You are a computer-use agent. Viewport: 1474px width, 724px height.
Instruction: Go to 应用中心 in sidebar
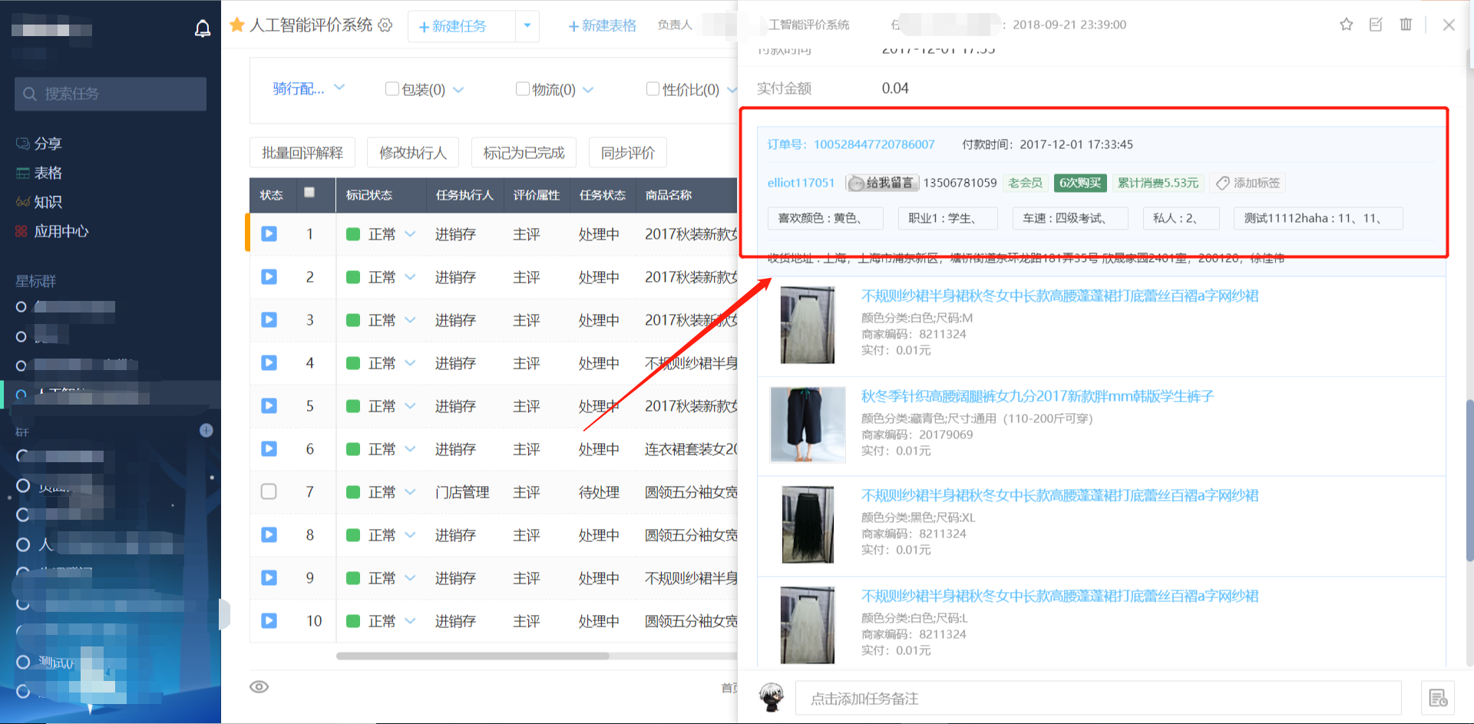point(61,231)
